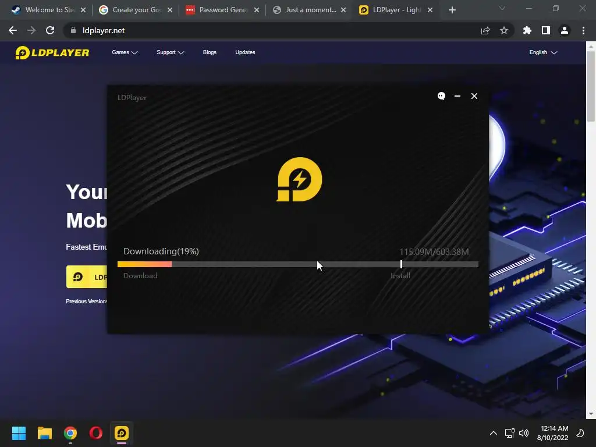Image resolution: width=596 pixels, height=447 pixels.
Task: Open Opera browser from taskbar
Action: coord(96,433)
